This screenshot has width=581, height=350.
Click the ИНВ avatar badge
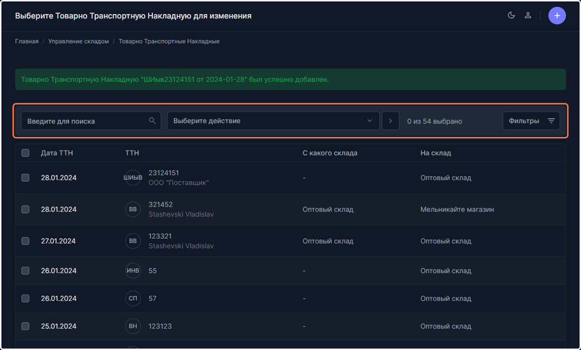(133, 271)
